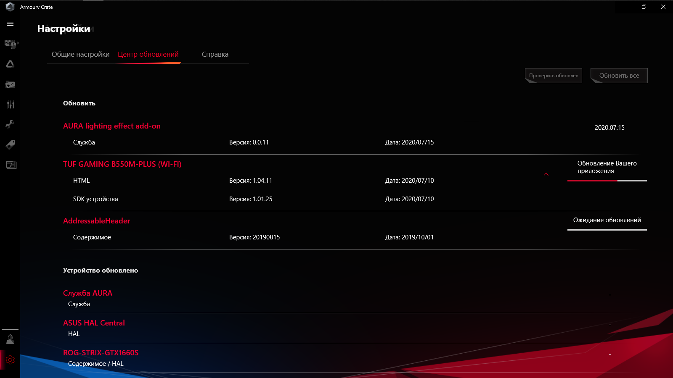Click the HTML component row label

[81, 181]
